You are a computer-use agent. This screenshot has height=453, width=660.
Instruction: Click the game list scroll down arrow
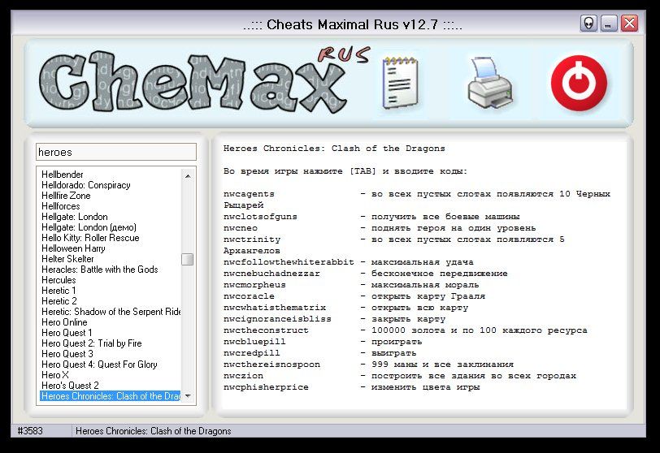188,396
